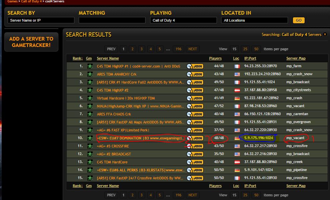Close the Searching Call of Duty 4 filter with the x icon
This screenshot has height=200, width=330.
coord(325,34)
